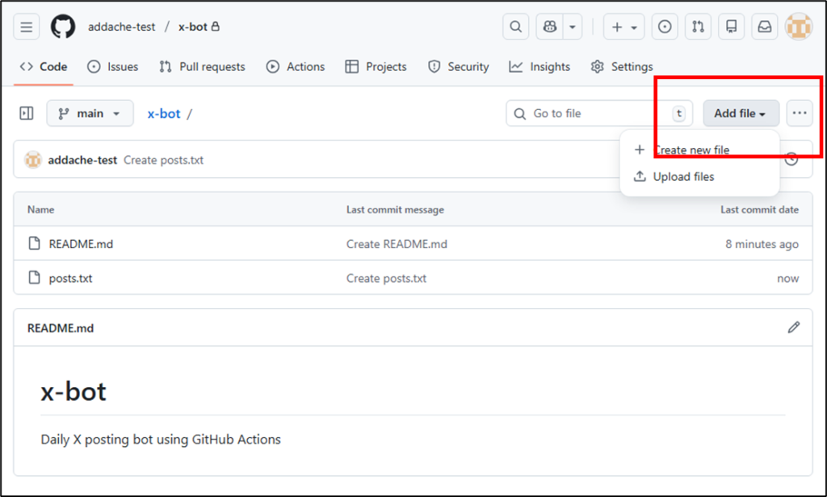Image resolution: width=827 pixels, height=497 pixels.
Task: Open the issues icon in top header
Action: point(665,27)
